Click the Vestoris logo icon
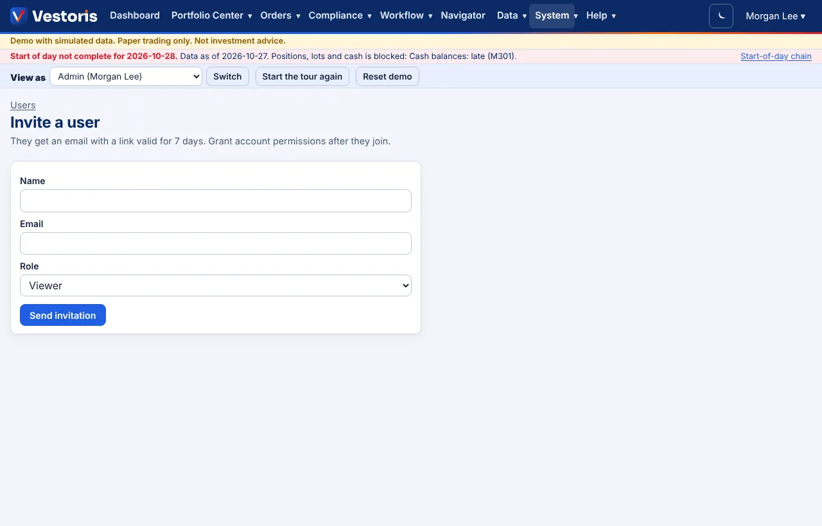The height and width of the screenshot is (526, 822). coord(19,16)
